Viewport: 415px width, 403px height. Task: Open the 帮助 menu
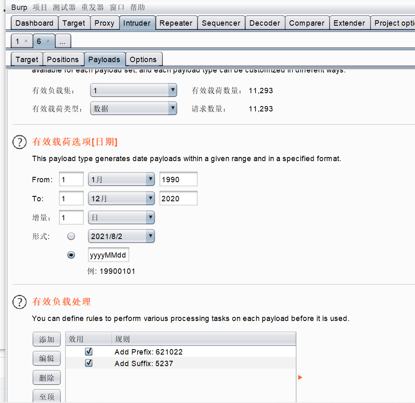[x=138, y=7]
